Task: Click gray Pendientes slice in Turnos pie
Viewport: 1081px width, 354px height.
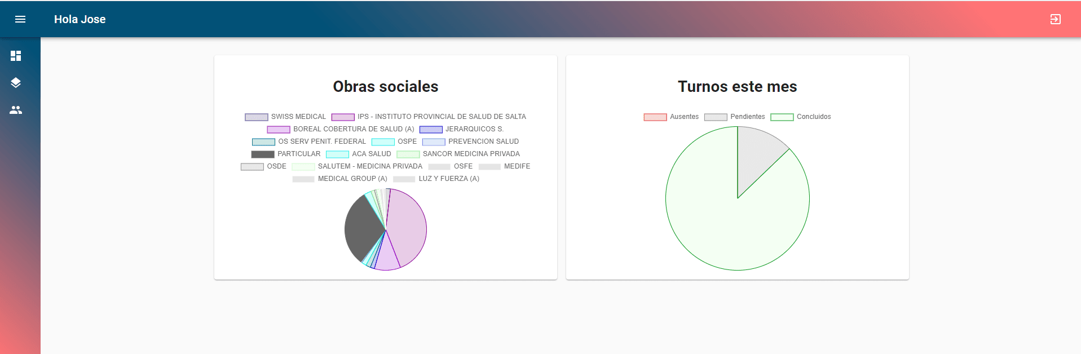Action: point(756,155)
